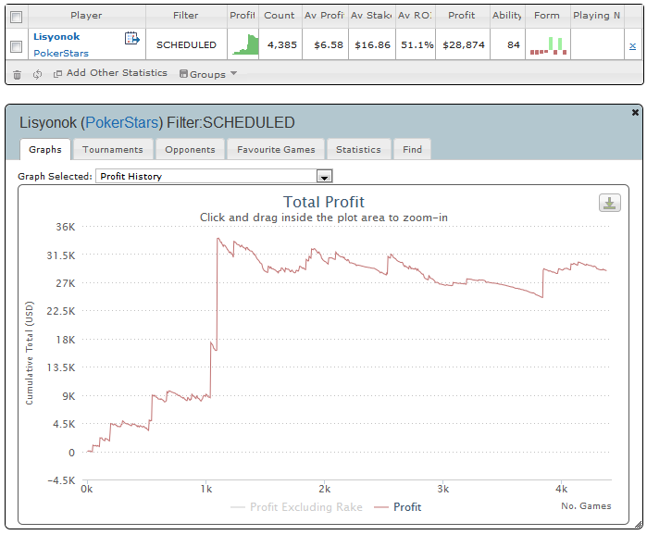Expand the Groups dropdown
Image resolution: width=647 pixels, height=535 pixels.
coord(208,74)
